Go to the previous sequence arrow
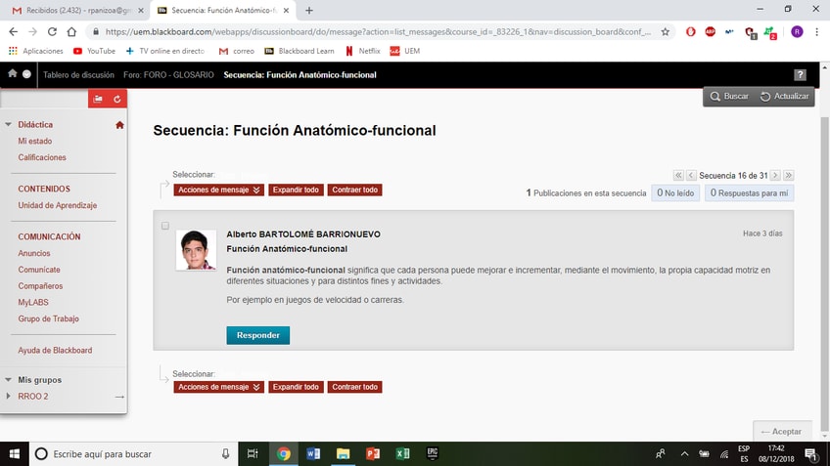This screenshot has height=466, width=830. [x=691, y=176]
